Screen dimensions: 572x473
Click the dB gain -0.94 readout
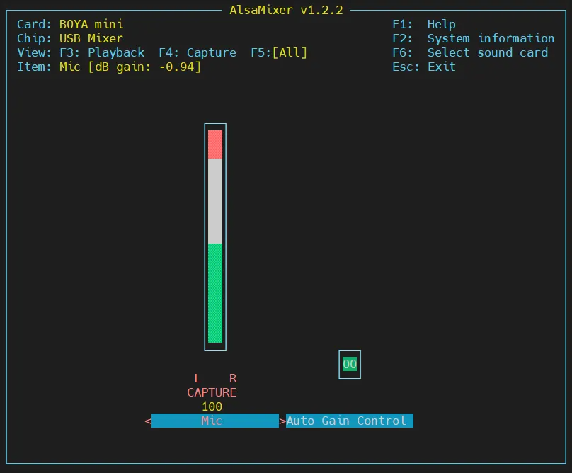coord(144,67)
